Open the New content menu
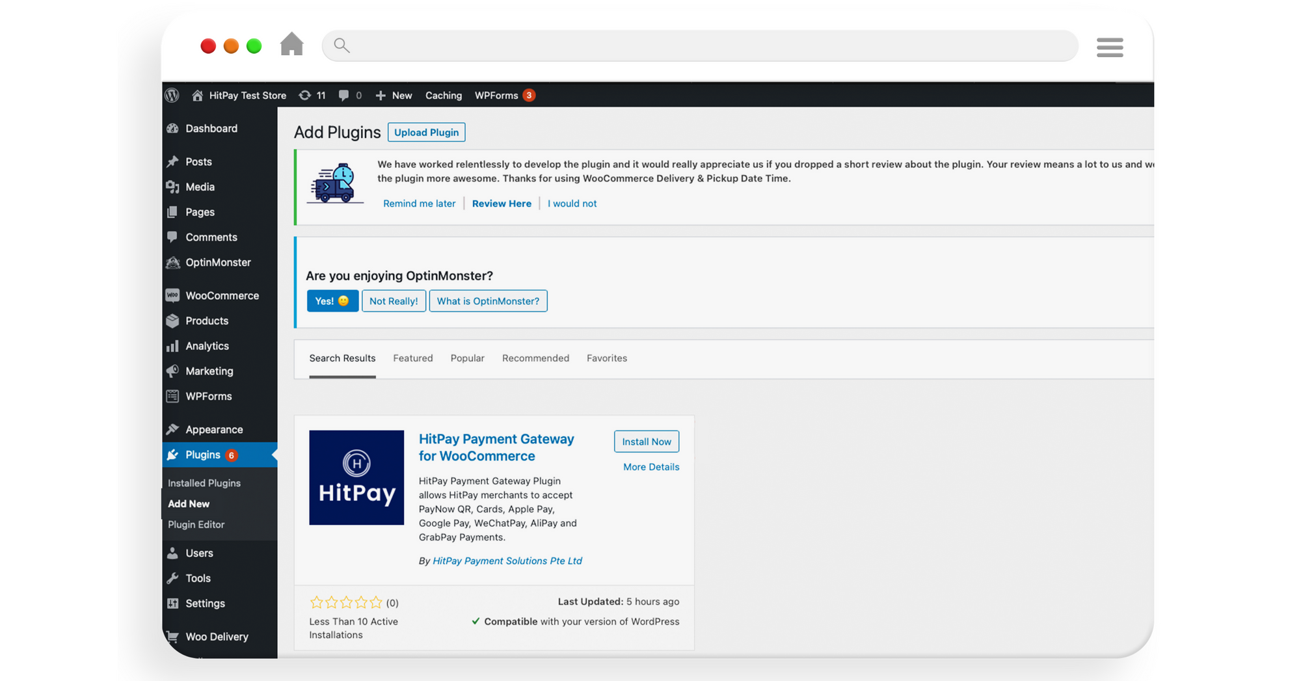The height and width of the screenshot is (681, 1301). click(x=394, y=95)
